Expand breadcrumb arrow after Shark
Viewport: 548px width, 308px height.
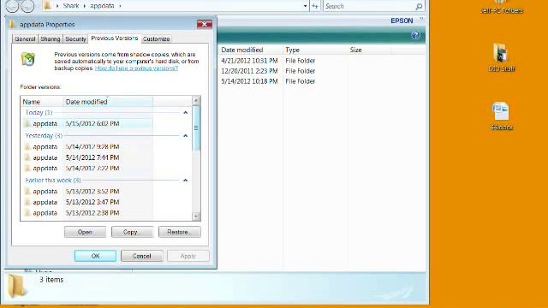[85, 6]
